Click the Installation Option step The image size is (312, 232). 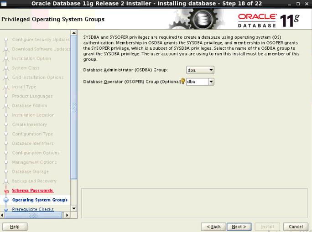point(31,58)
